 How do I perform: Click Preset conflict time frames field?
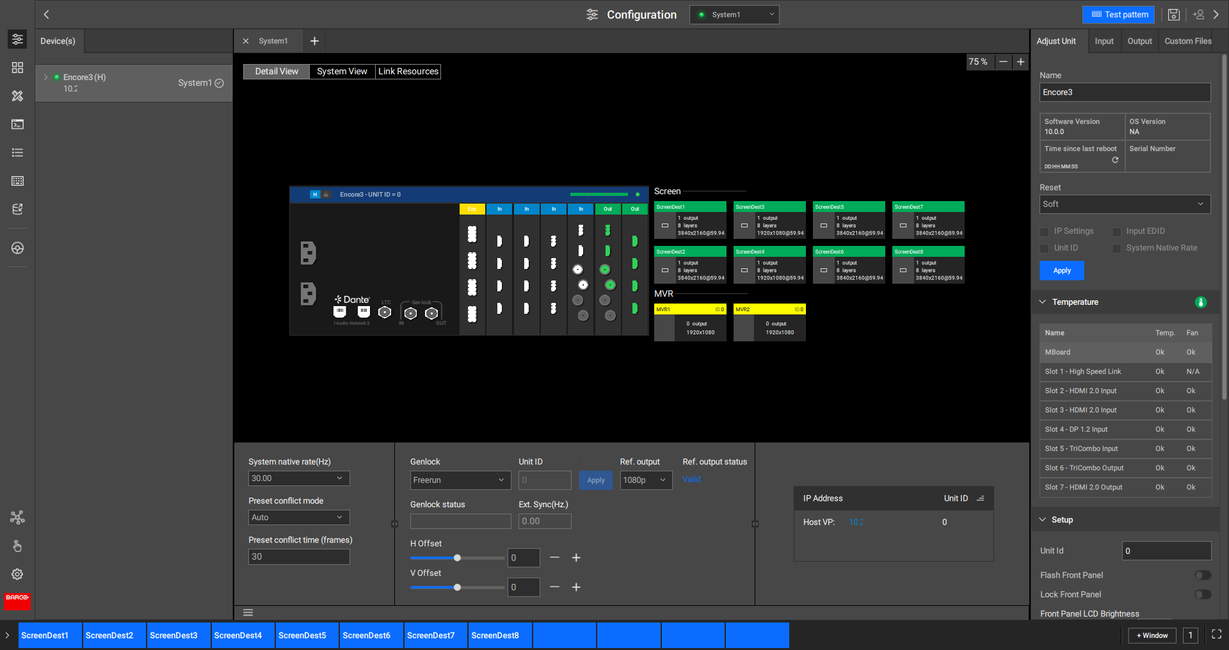click(x=299, y=557)
